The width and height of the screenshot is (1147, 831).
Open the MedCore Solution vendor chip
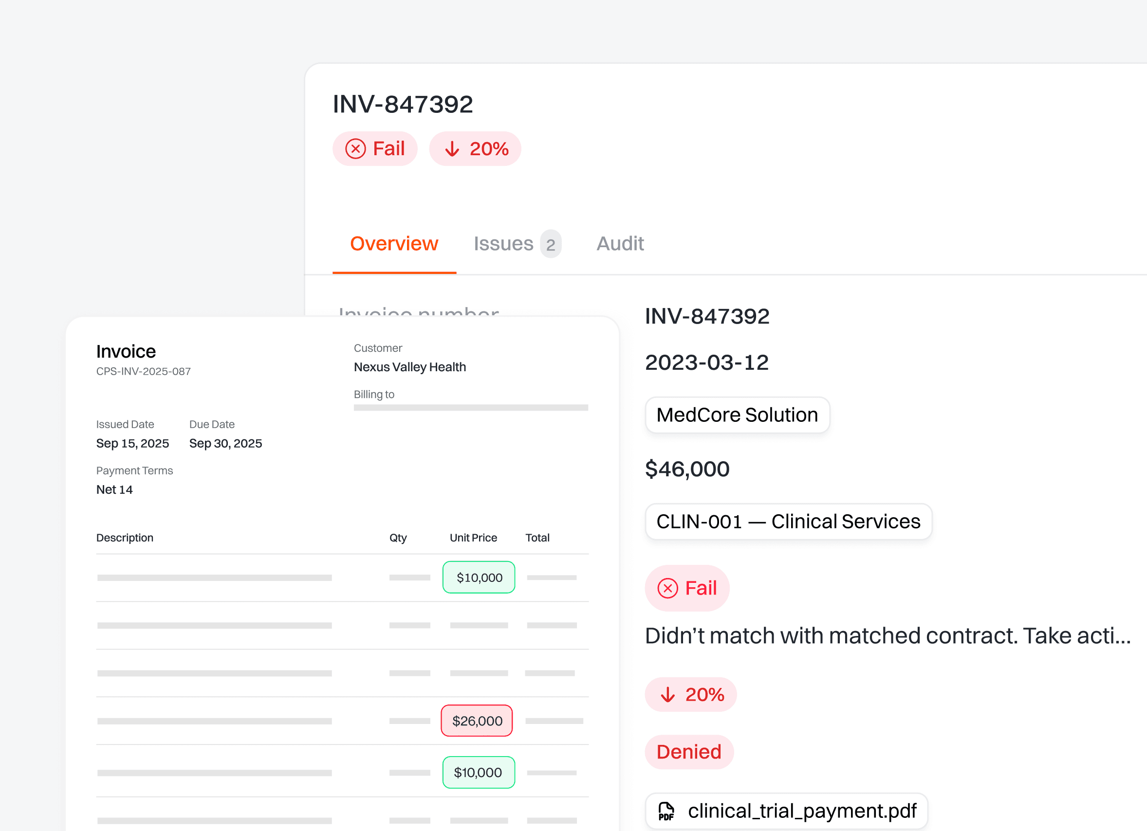(737, 415)
